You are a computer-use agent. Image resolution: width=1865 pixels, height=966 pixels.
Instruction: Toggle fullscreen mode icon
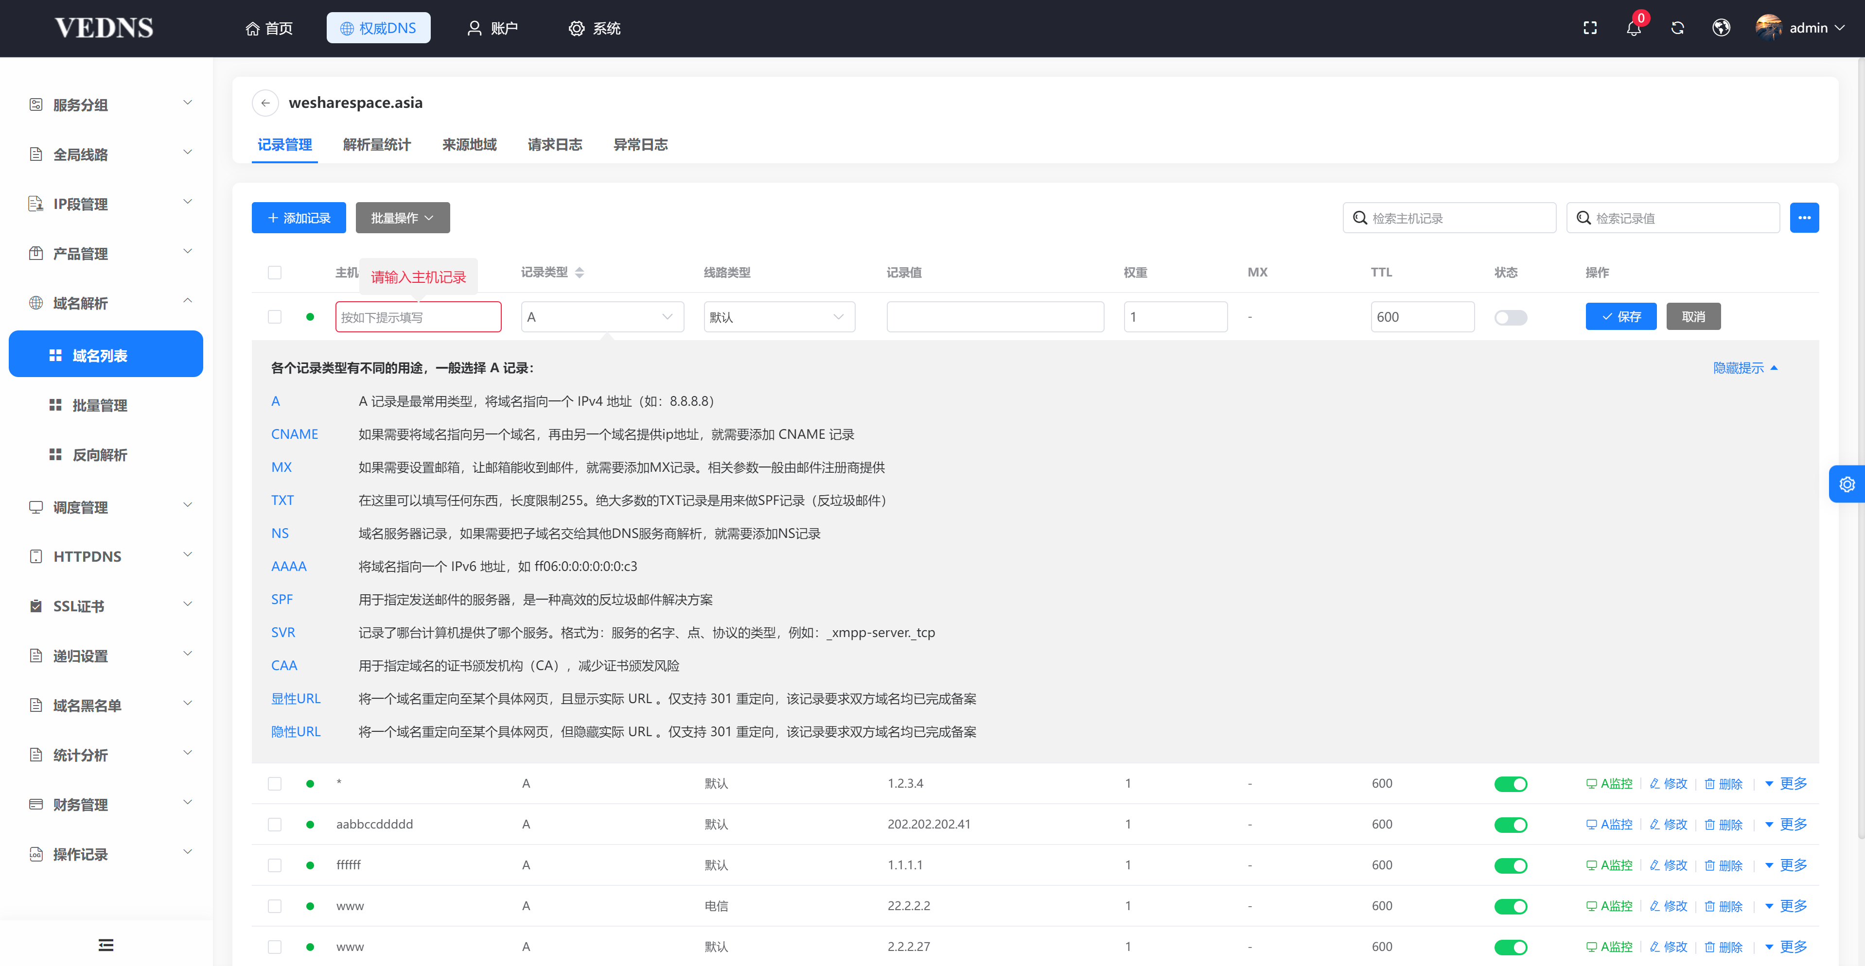coord(1590,28)
